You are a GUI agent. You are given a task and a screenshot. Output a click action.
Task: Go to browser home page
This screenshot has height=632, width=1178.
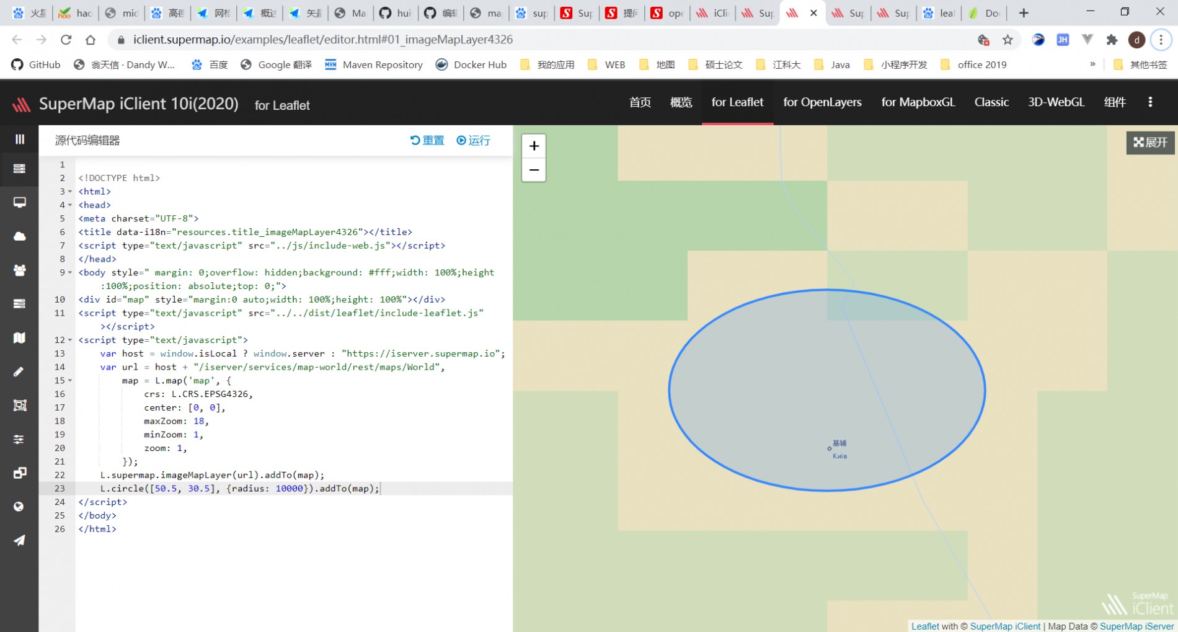click(x=91, y=40)
